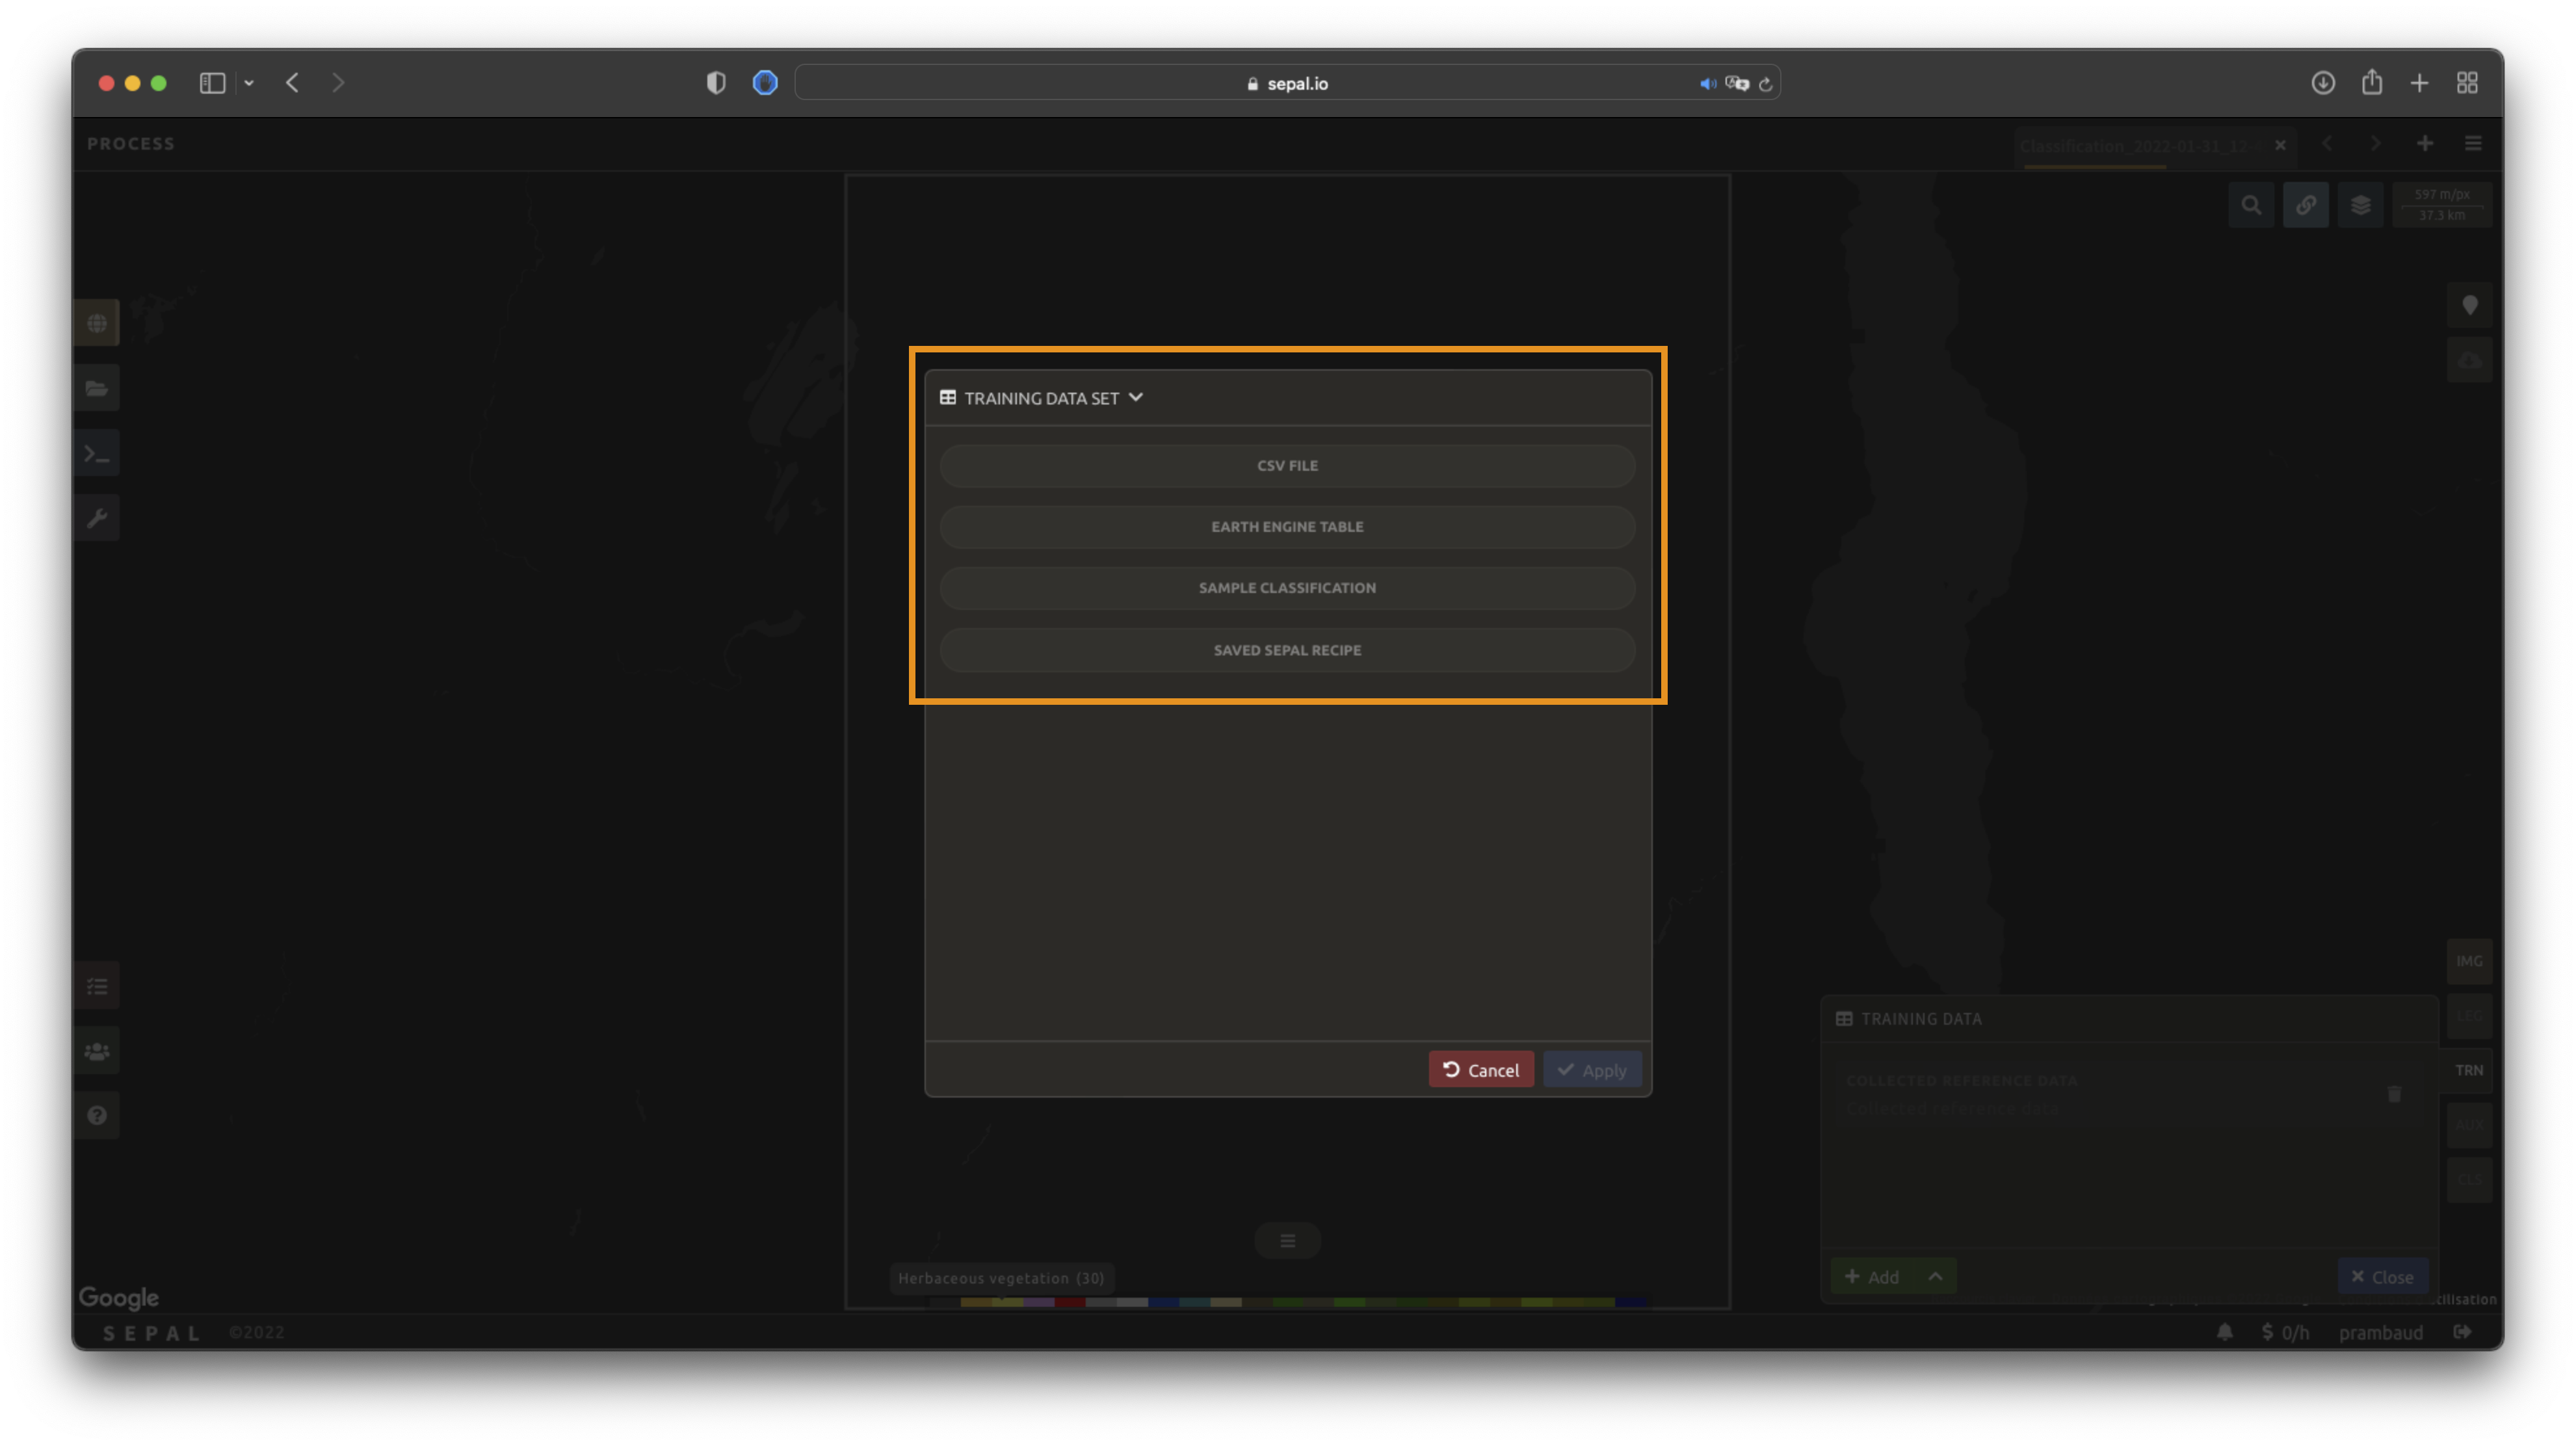Image resolution: width=2576 pixels, height=1446 pixels.
Task: Open the Apps wrench sidebar icon
Action: click(97, 518)
